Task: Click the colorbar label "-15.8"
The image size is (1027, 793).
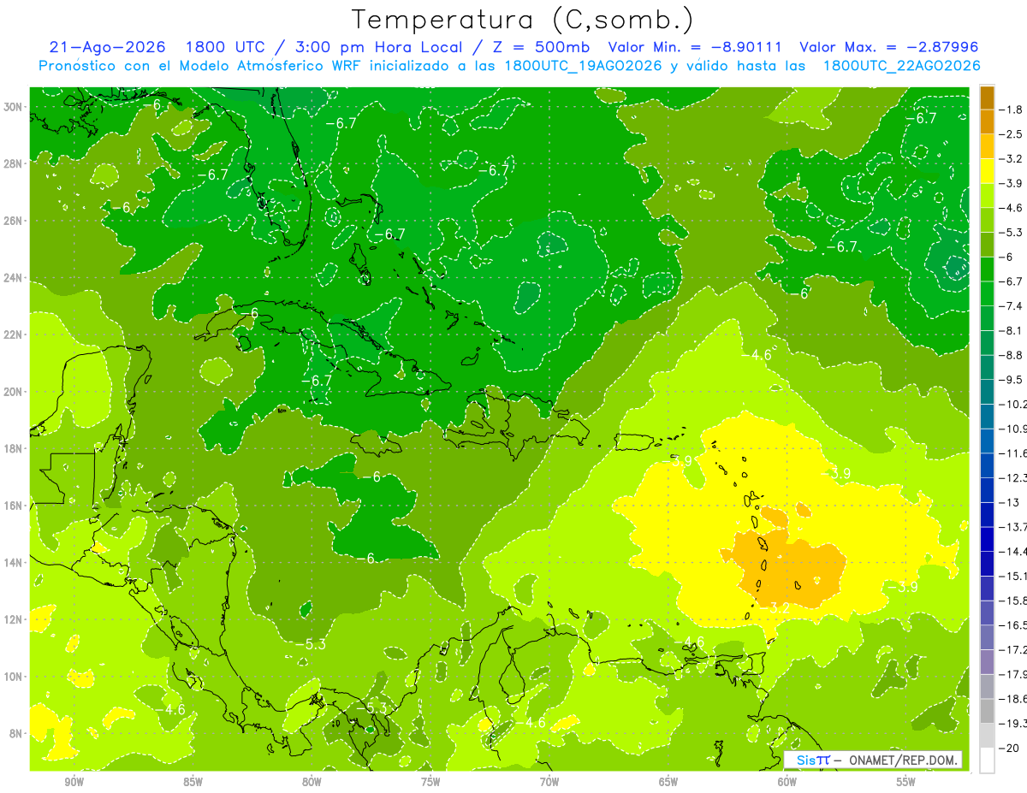Action: coord(1013,601)
